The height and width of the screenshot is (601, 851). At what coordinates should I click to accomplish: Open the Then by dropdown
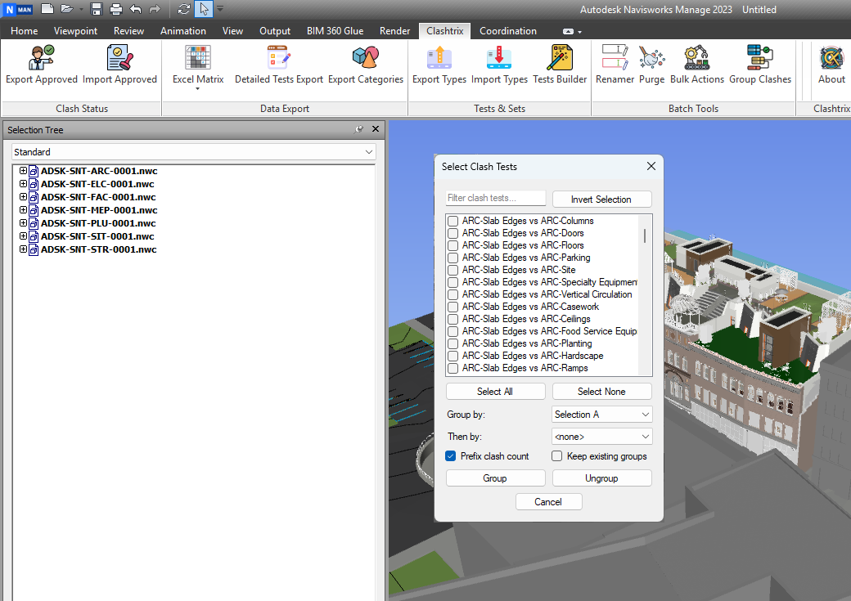(602, 437)
